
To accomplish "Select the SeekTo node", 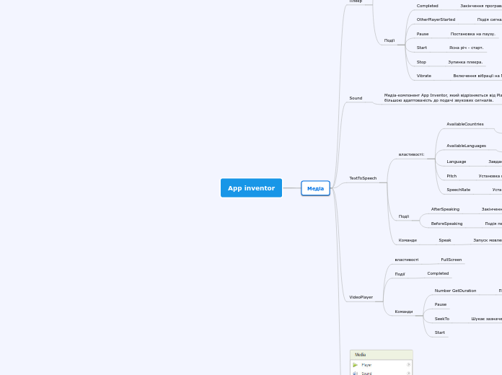I will click(442, 319).
